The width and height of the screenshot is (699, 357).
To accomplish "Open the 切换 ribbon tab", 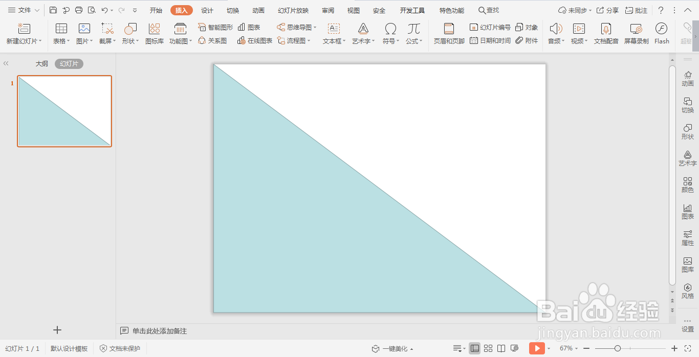I will pyautogui.click(x=233, y=10).
